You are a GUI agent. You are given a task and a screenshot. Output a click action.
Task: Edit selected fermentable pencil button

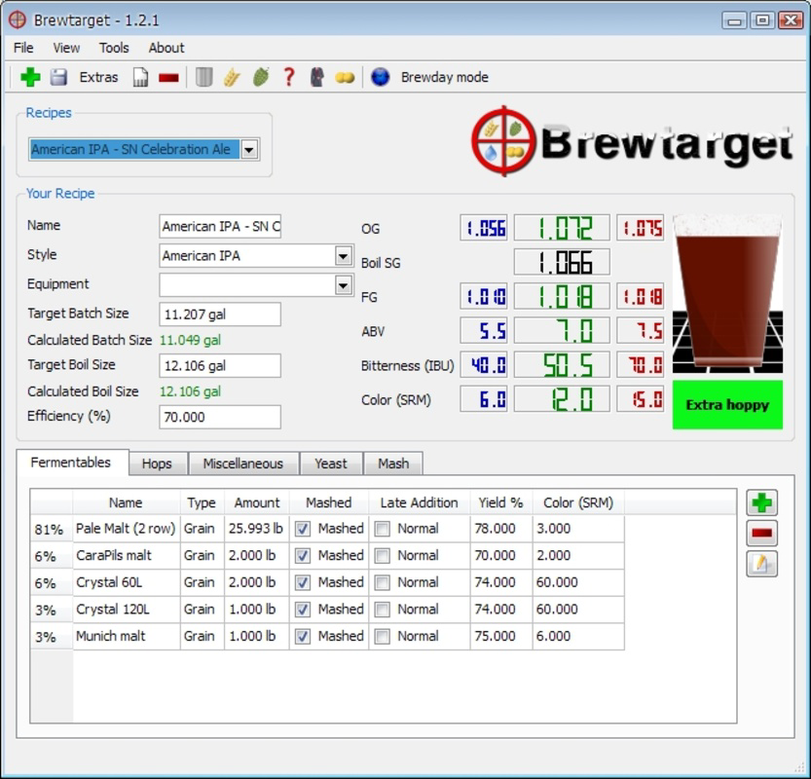pos(762,564)
